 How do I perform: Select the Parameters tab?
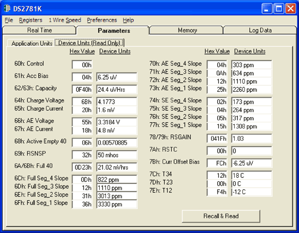tap(114, 31)
